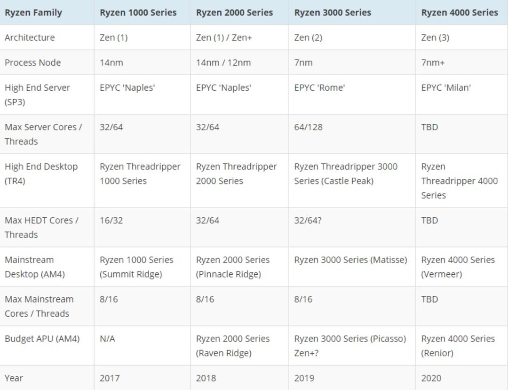Viewport: 508px width, 390px height.
Task: Click Ryzen Threadripper 3000 Series (Castle Peak)
Action: point(352,181)
